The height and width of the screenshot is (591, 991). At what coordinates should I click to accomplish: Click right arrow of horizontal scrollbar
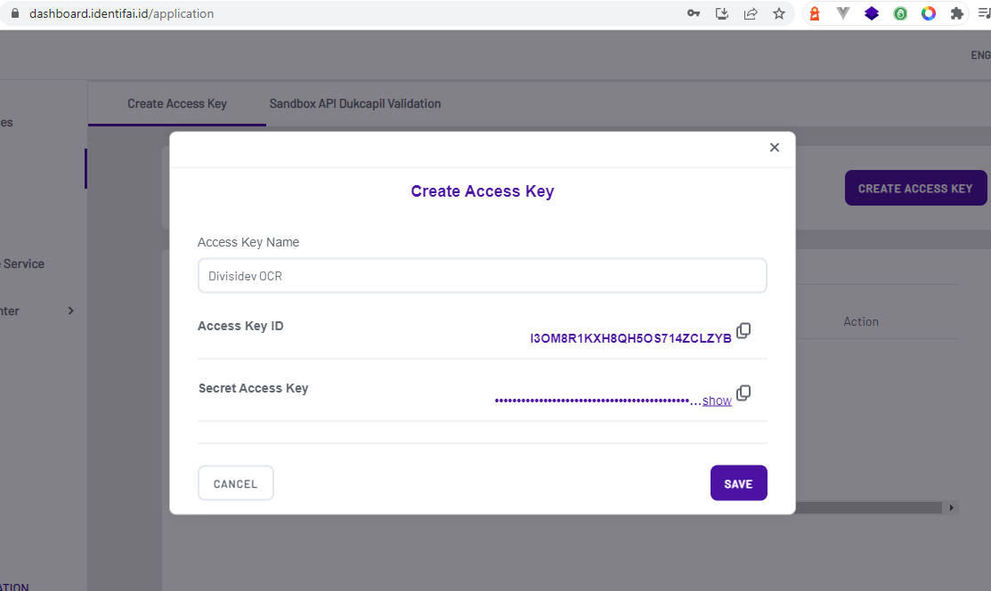pyautogui.click(x=951, y=507)
